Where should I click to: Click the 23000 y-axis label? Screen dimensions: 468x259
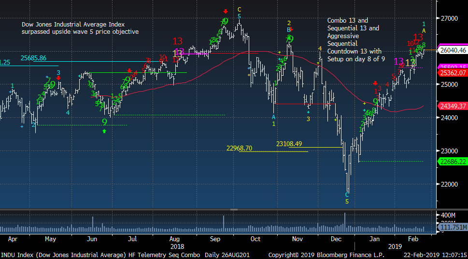[449, 151]
